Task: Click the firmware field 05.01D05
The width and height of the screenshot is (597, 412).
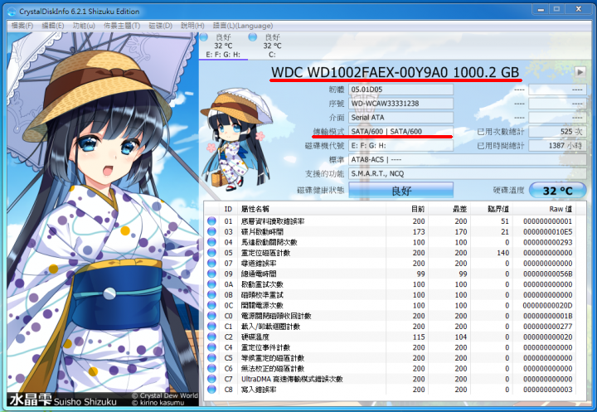Action: point(401,90)
